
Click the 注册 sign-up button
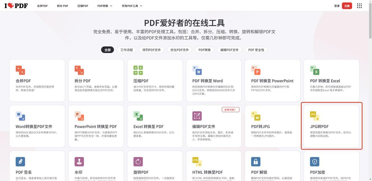coord(347,6)
